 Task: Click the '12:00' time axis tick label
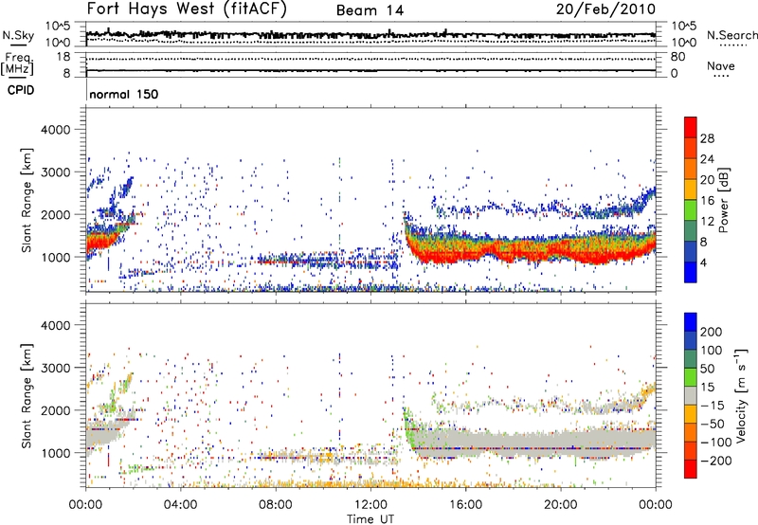(370, 505)
